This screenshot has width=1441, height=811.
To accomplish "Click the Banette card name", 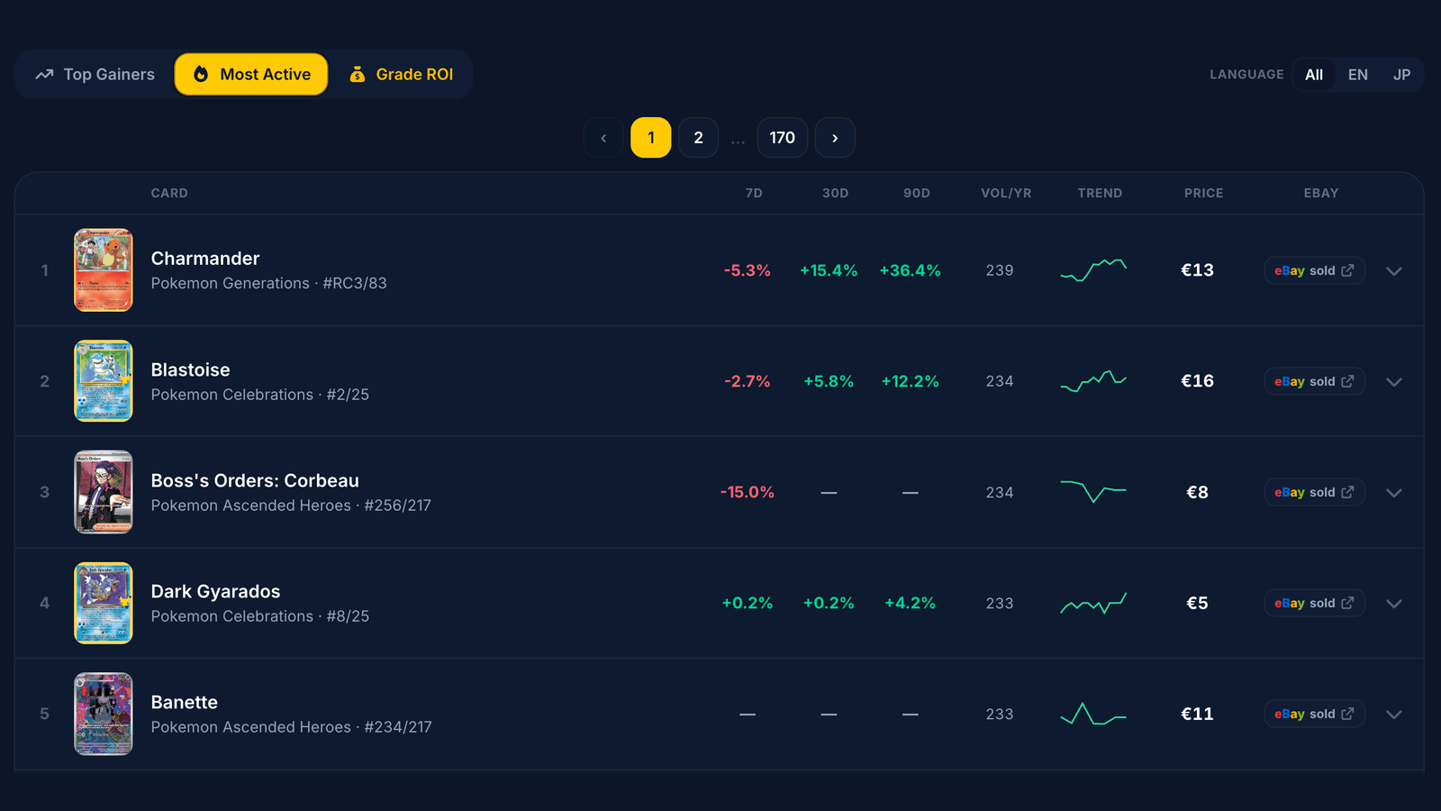I will pyautogui.click(x=185, y=702).
